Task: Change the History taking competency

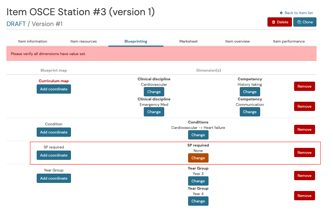Action: click(x=250, y=92)
